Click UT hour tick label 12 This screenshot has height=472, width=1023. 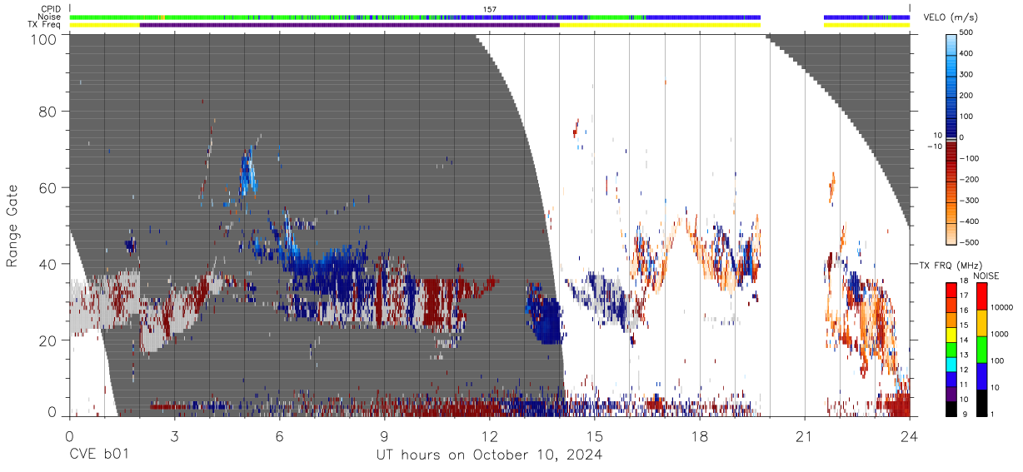[489, 437]
